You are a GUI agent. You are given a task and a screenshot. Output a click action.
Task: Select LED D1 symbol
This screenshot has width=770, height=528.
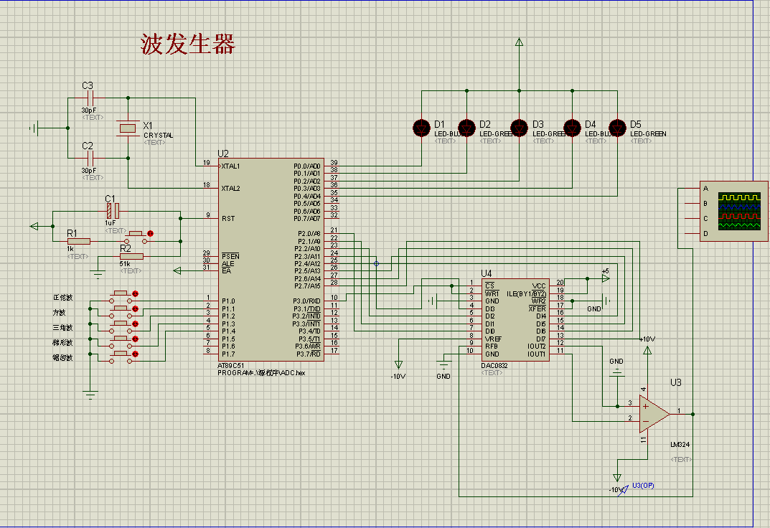[x=421, y=128]
